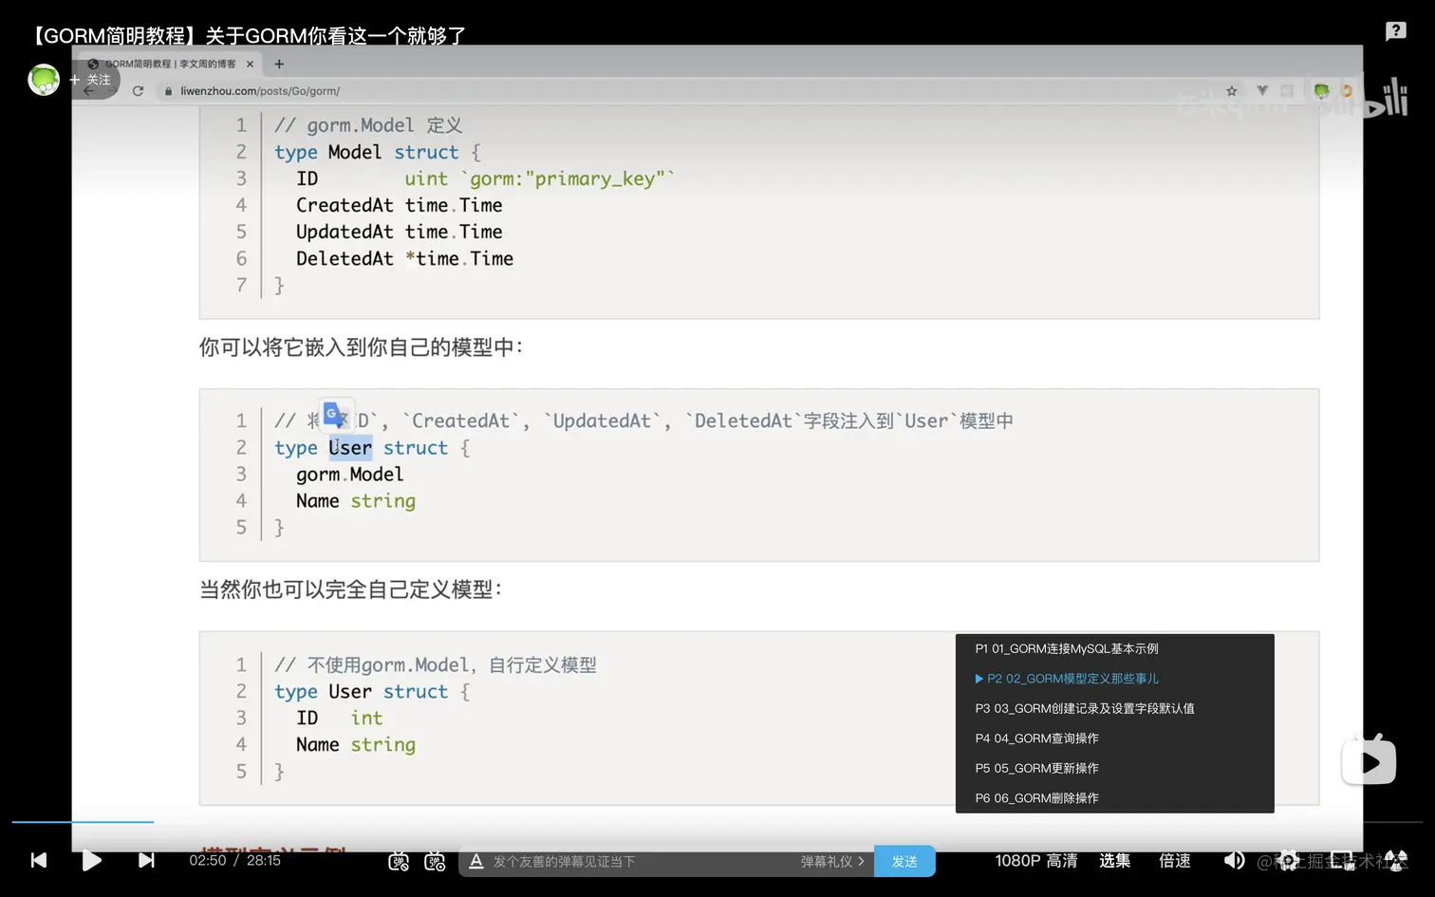
Task: Click the bookmark star in address bar
Action: pos(1231,90)
